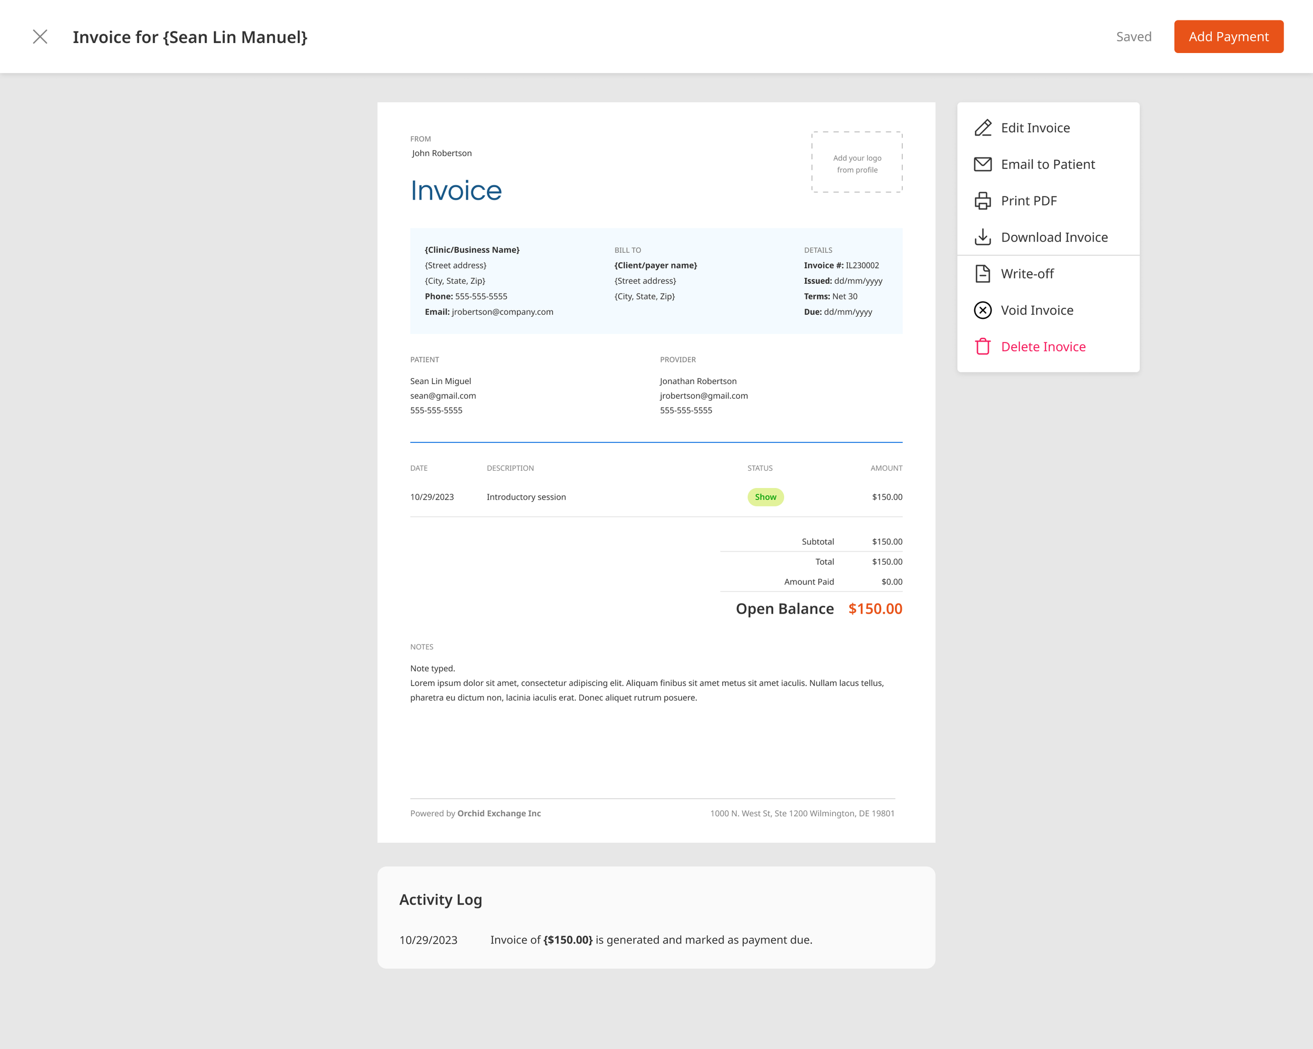Choose Download Invoice option label
The height and width of the screenshot is (1049, 1313).
point(1054,237)
